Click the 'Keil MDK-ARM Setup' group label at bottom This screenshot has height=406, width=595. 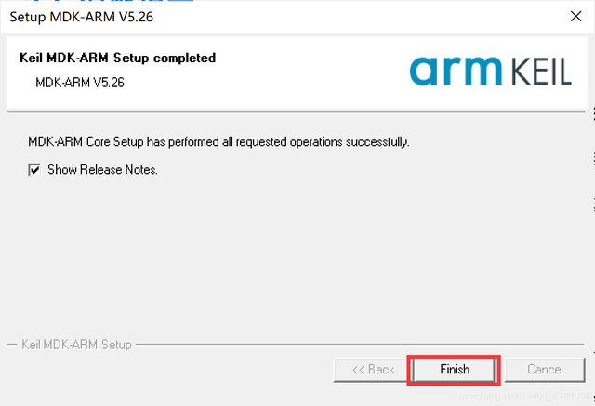tap(76, 345)
